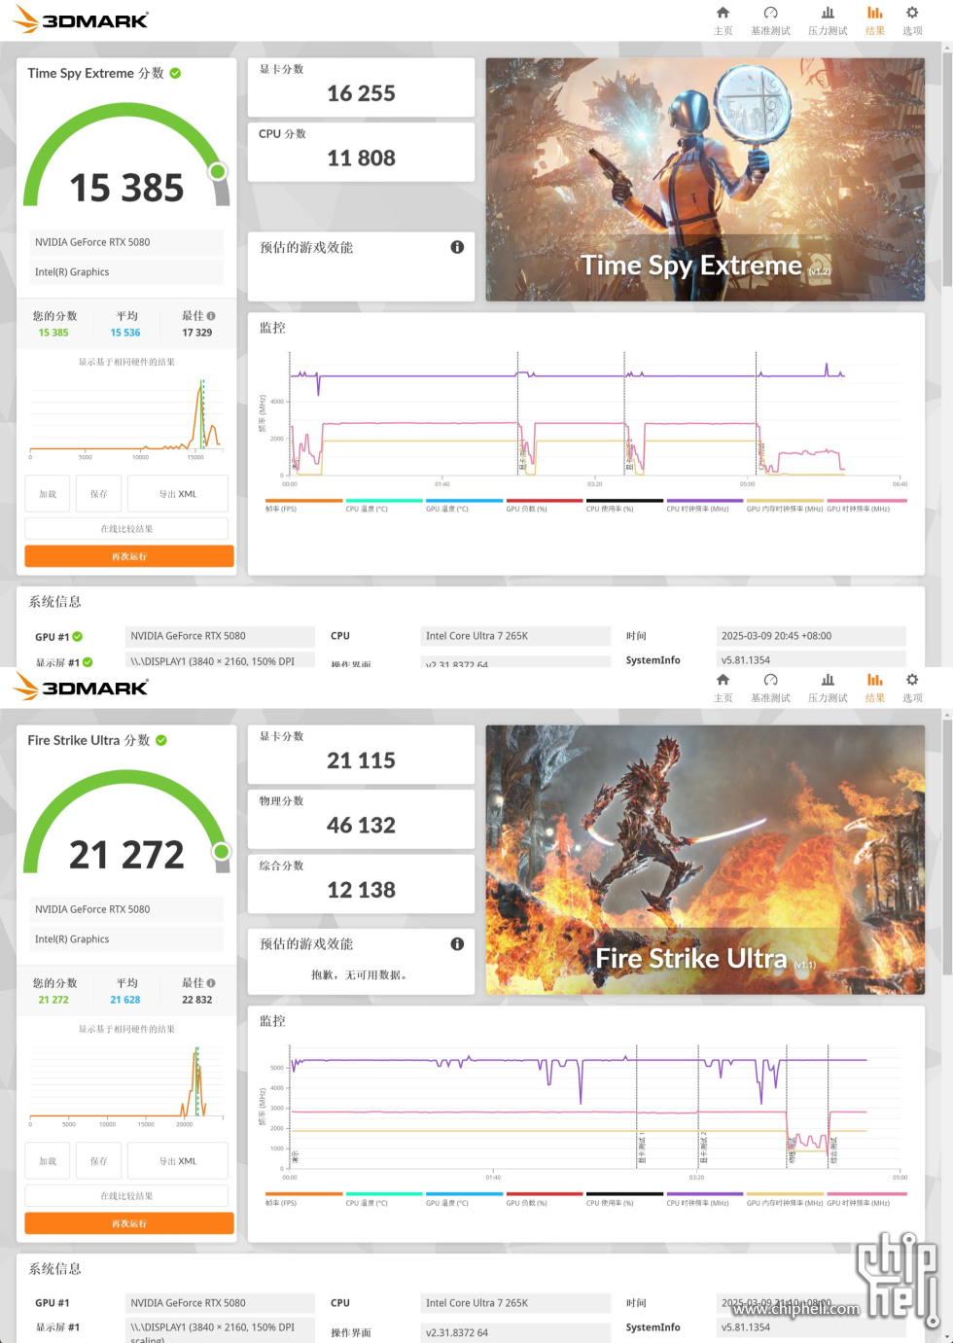Image resolution: width=953 pixels, height=1343 pixels.
Task: Click 物理分数 46 132 card
Action: coord(361,819)
